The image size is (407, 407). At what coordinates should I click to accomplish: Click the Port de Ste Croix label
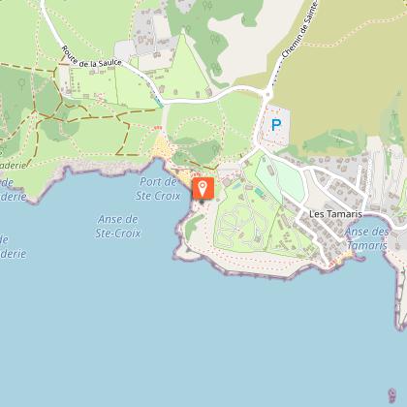click(x=158, y=189)
